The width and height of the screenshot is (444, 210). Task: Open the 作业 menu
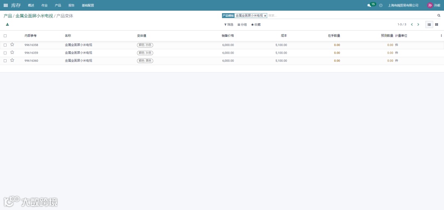(x=44, y=5)
